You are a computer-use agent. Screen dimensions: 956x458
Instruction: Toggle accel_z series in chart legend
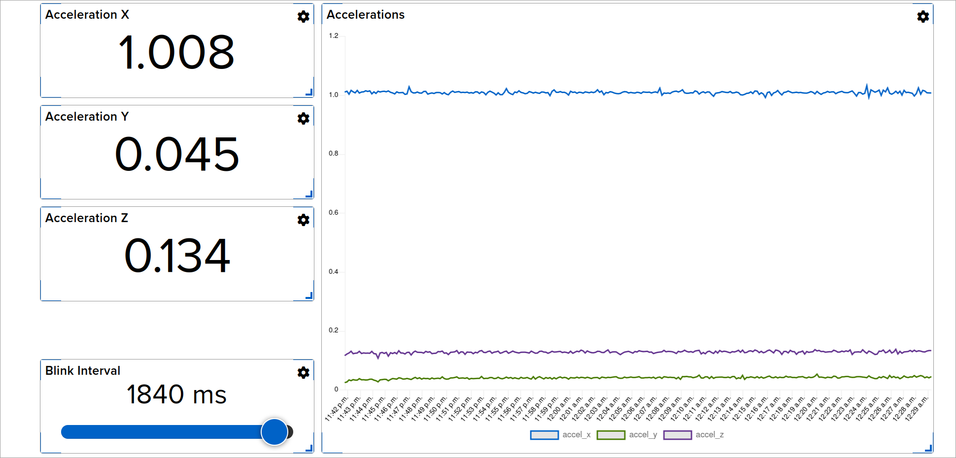(693, 435)
